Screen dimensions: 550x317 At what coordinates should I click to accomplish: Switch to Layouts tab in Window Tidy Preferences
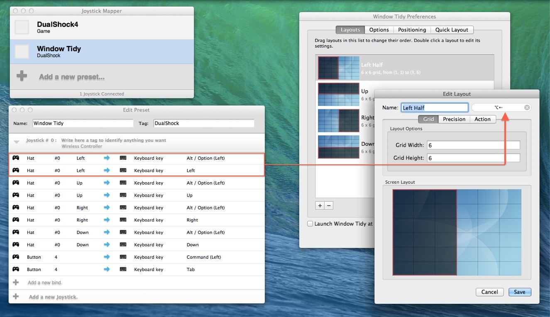[350, 30]
